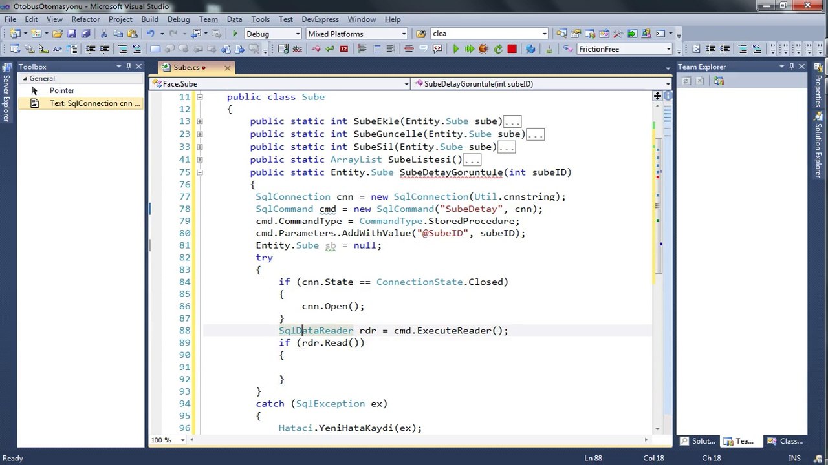Open the Debug configuration dropdown
The width and height of the screenshot is (828, 465).
coord(273,34)
